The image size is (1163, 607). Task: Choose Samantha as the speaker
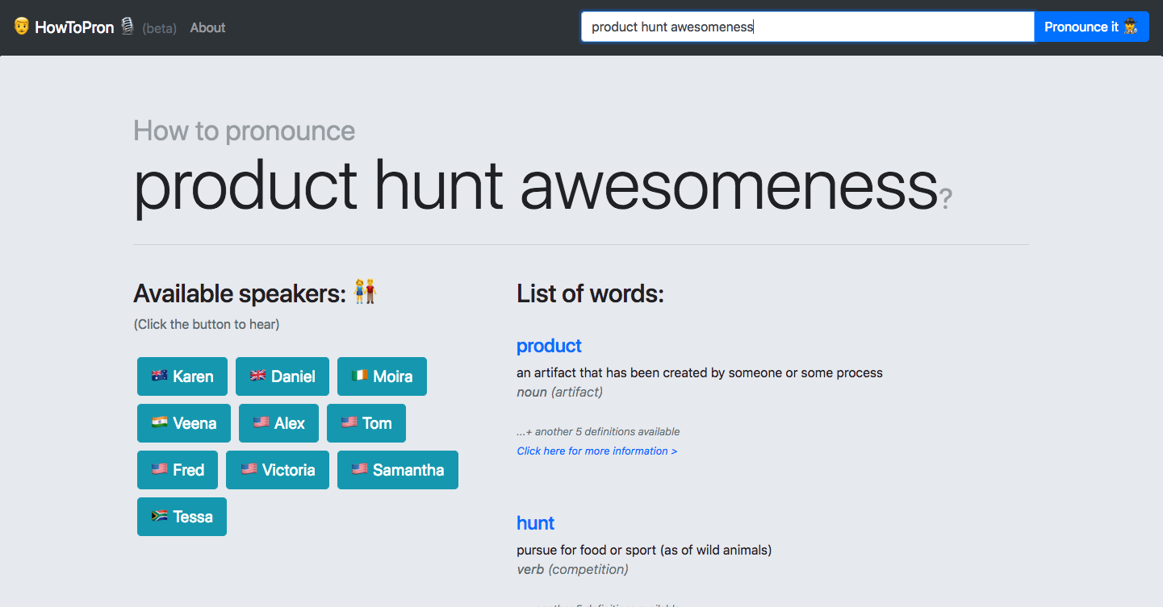(398, 470)
